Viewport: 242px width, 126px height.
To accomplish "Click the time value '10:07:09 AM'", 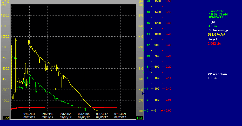I will (218, 14).
